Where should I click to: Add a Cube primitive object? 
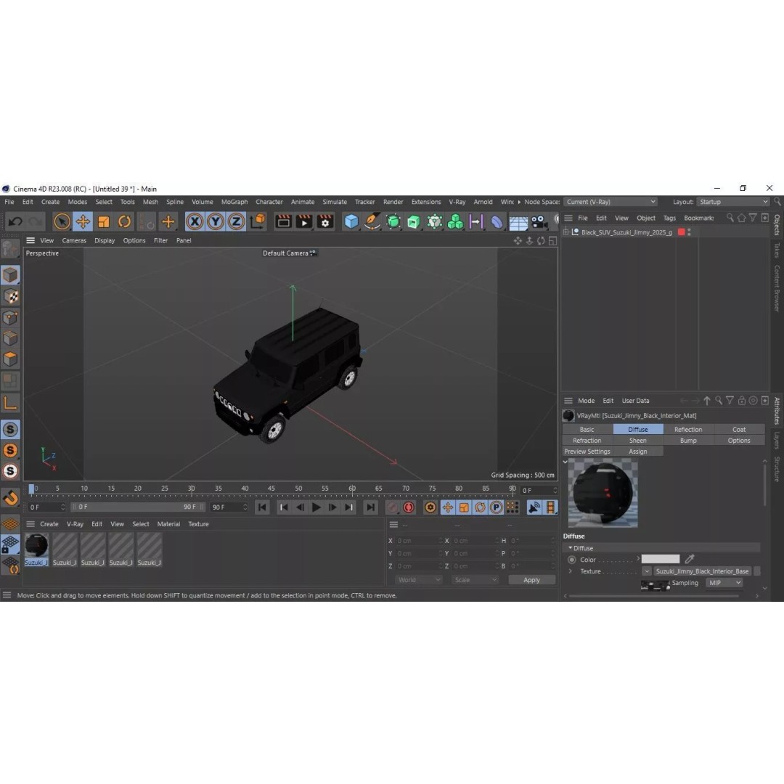point(351,221)
